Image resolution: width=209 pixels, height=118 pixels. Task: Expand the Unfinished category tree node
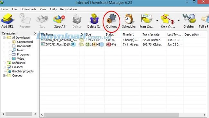click(x=4, y=63)
